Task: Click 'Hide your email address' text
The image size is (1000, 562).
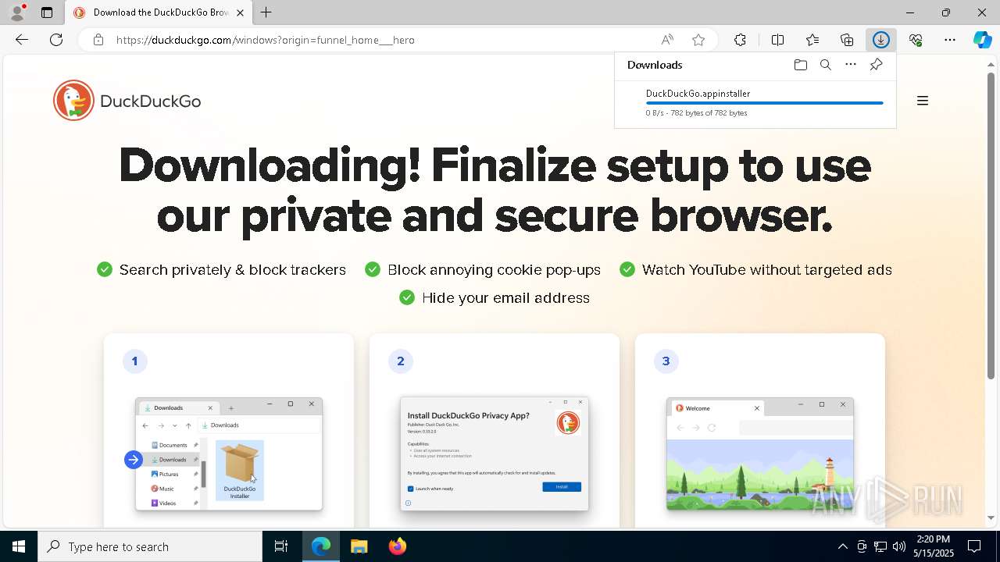Action: (505, 298)
